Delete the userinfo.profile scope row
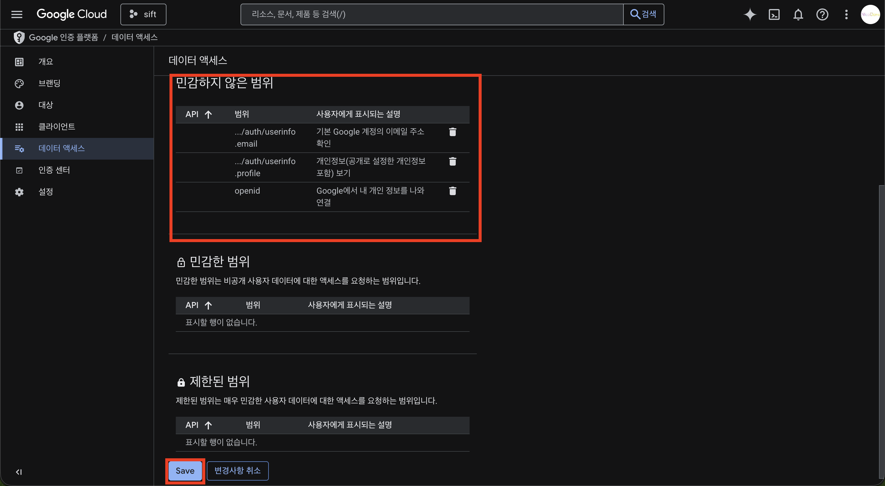The image size is (885, 486). pyautogui.click(x=452, y=161)
